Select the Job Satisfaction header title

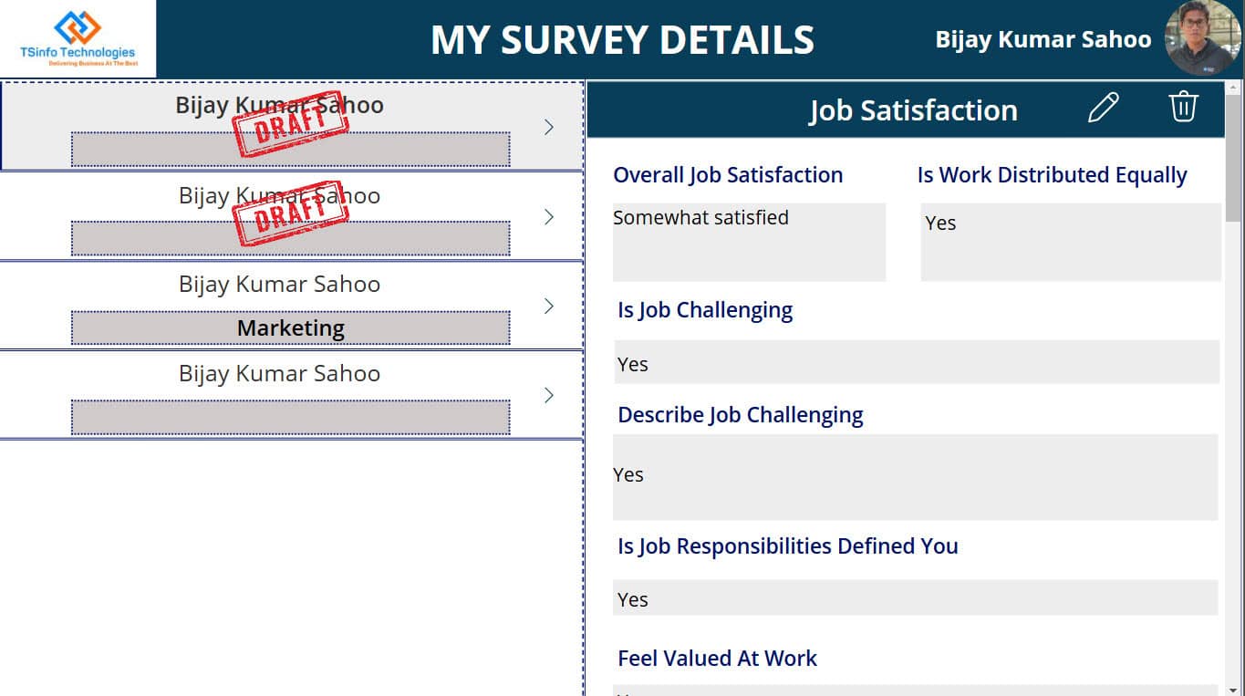click(913, 110)
